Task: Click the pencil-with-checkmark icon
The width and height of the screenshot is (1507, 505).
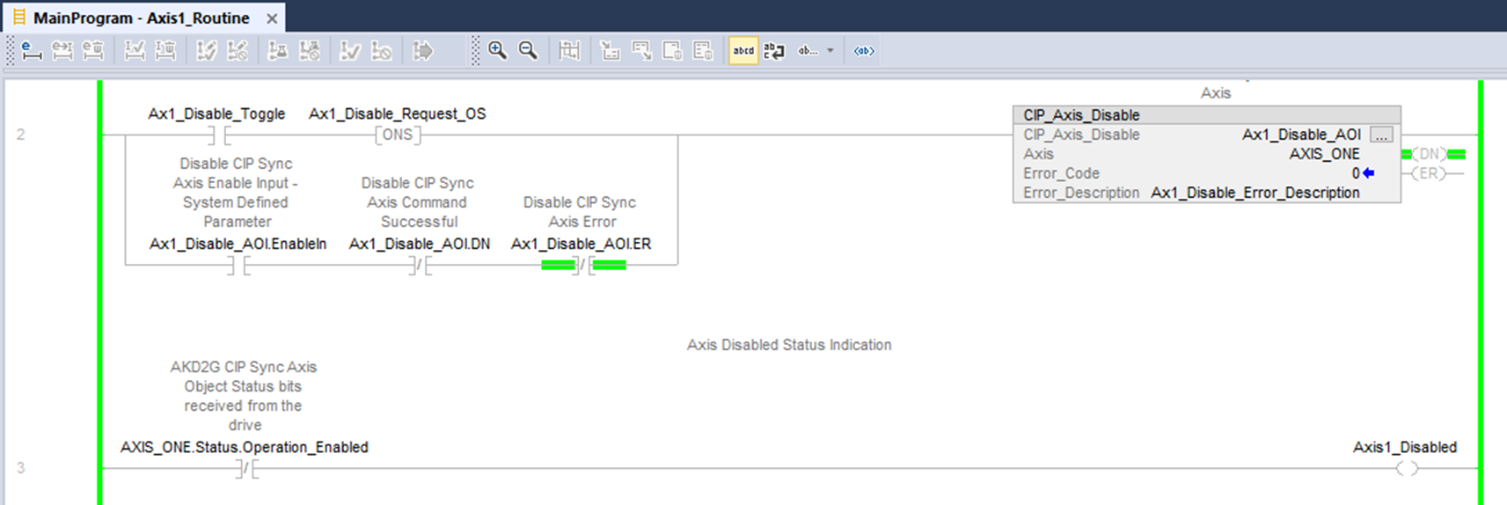Action: (x=207, y=51)
